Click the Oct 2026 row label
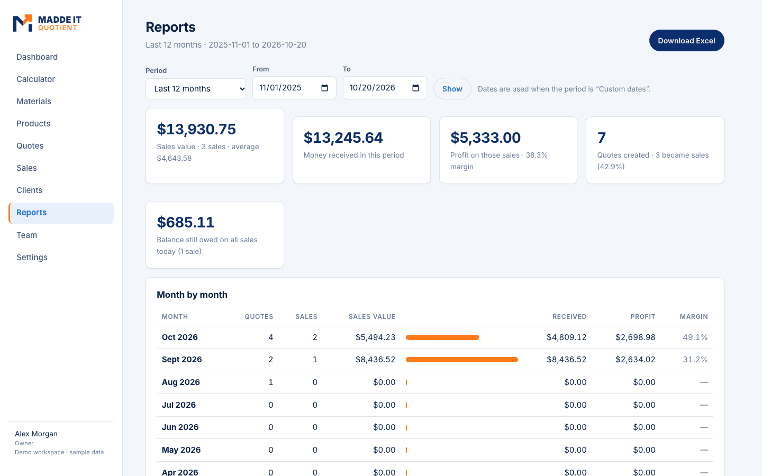 [x=180, y=337]
